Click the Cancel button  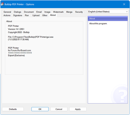coord(59,109)
